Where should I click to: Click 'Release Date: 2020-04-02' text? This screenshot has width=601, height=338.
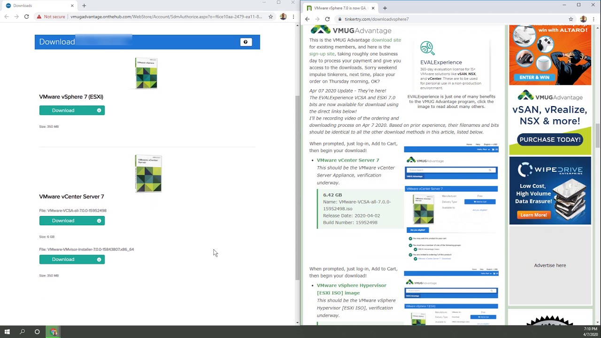(x=352, y=215)
